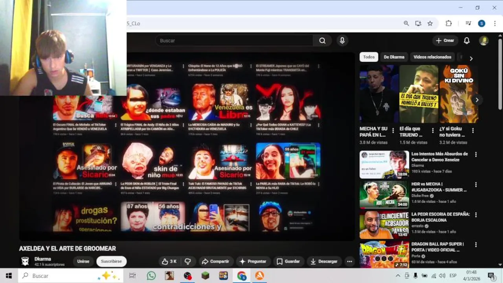
Task: Open options for DRAGON BALL RAP SUPER video
Action: (x=475, y=245)
